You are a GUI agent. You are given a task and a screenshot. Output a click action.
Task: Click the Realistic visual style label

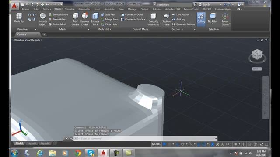36,40
